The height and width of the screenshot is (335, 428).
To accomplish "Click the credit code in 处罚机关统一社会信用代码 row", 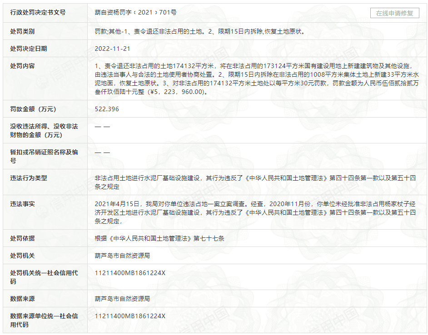I will tap(130, 273).
